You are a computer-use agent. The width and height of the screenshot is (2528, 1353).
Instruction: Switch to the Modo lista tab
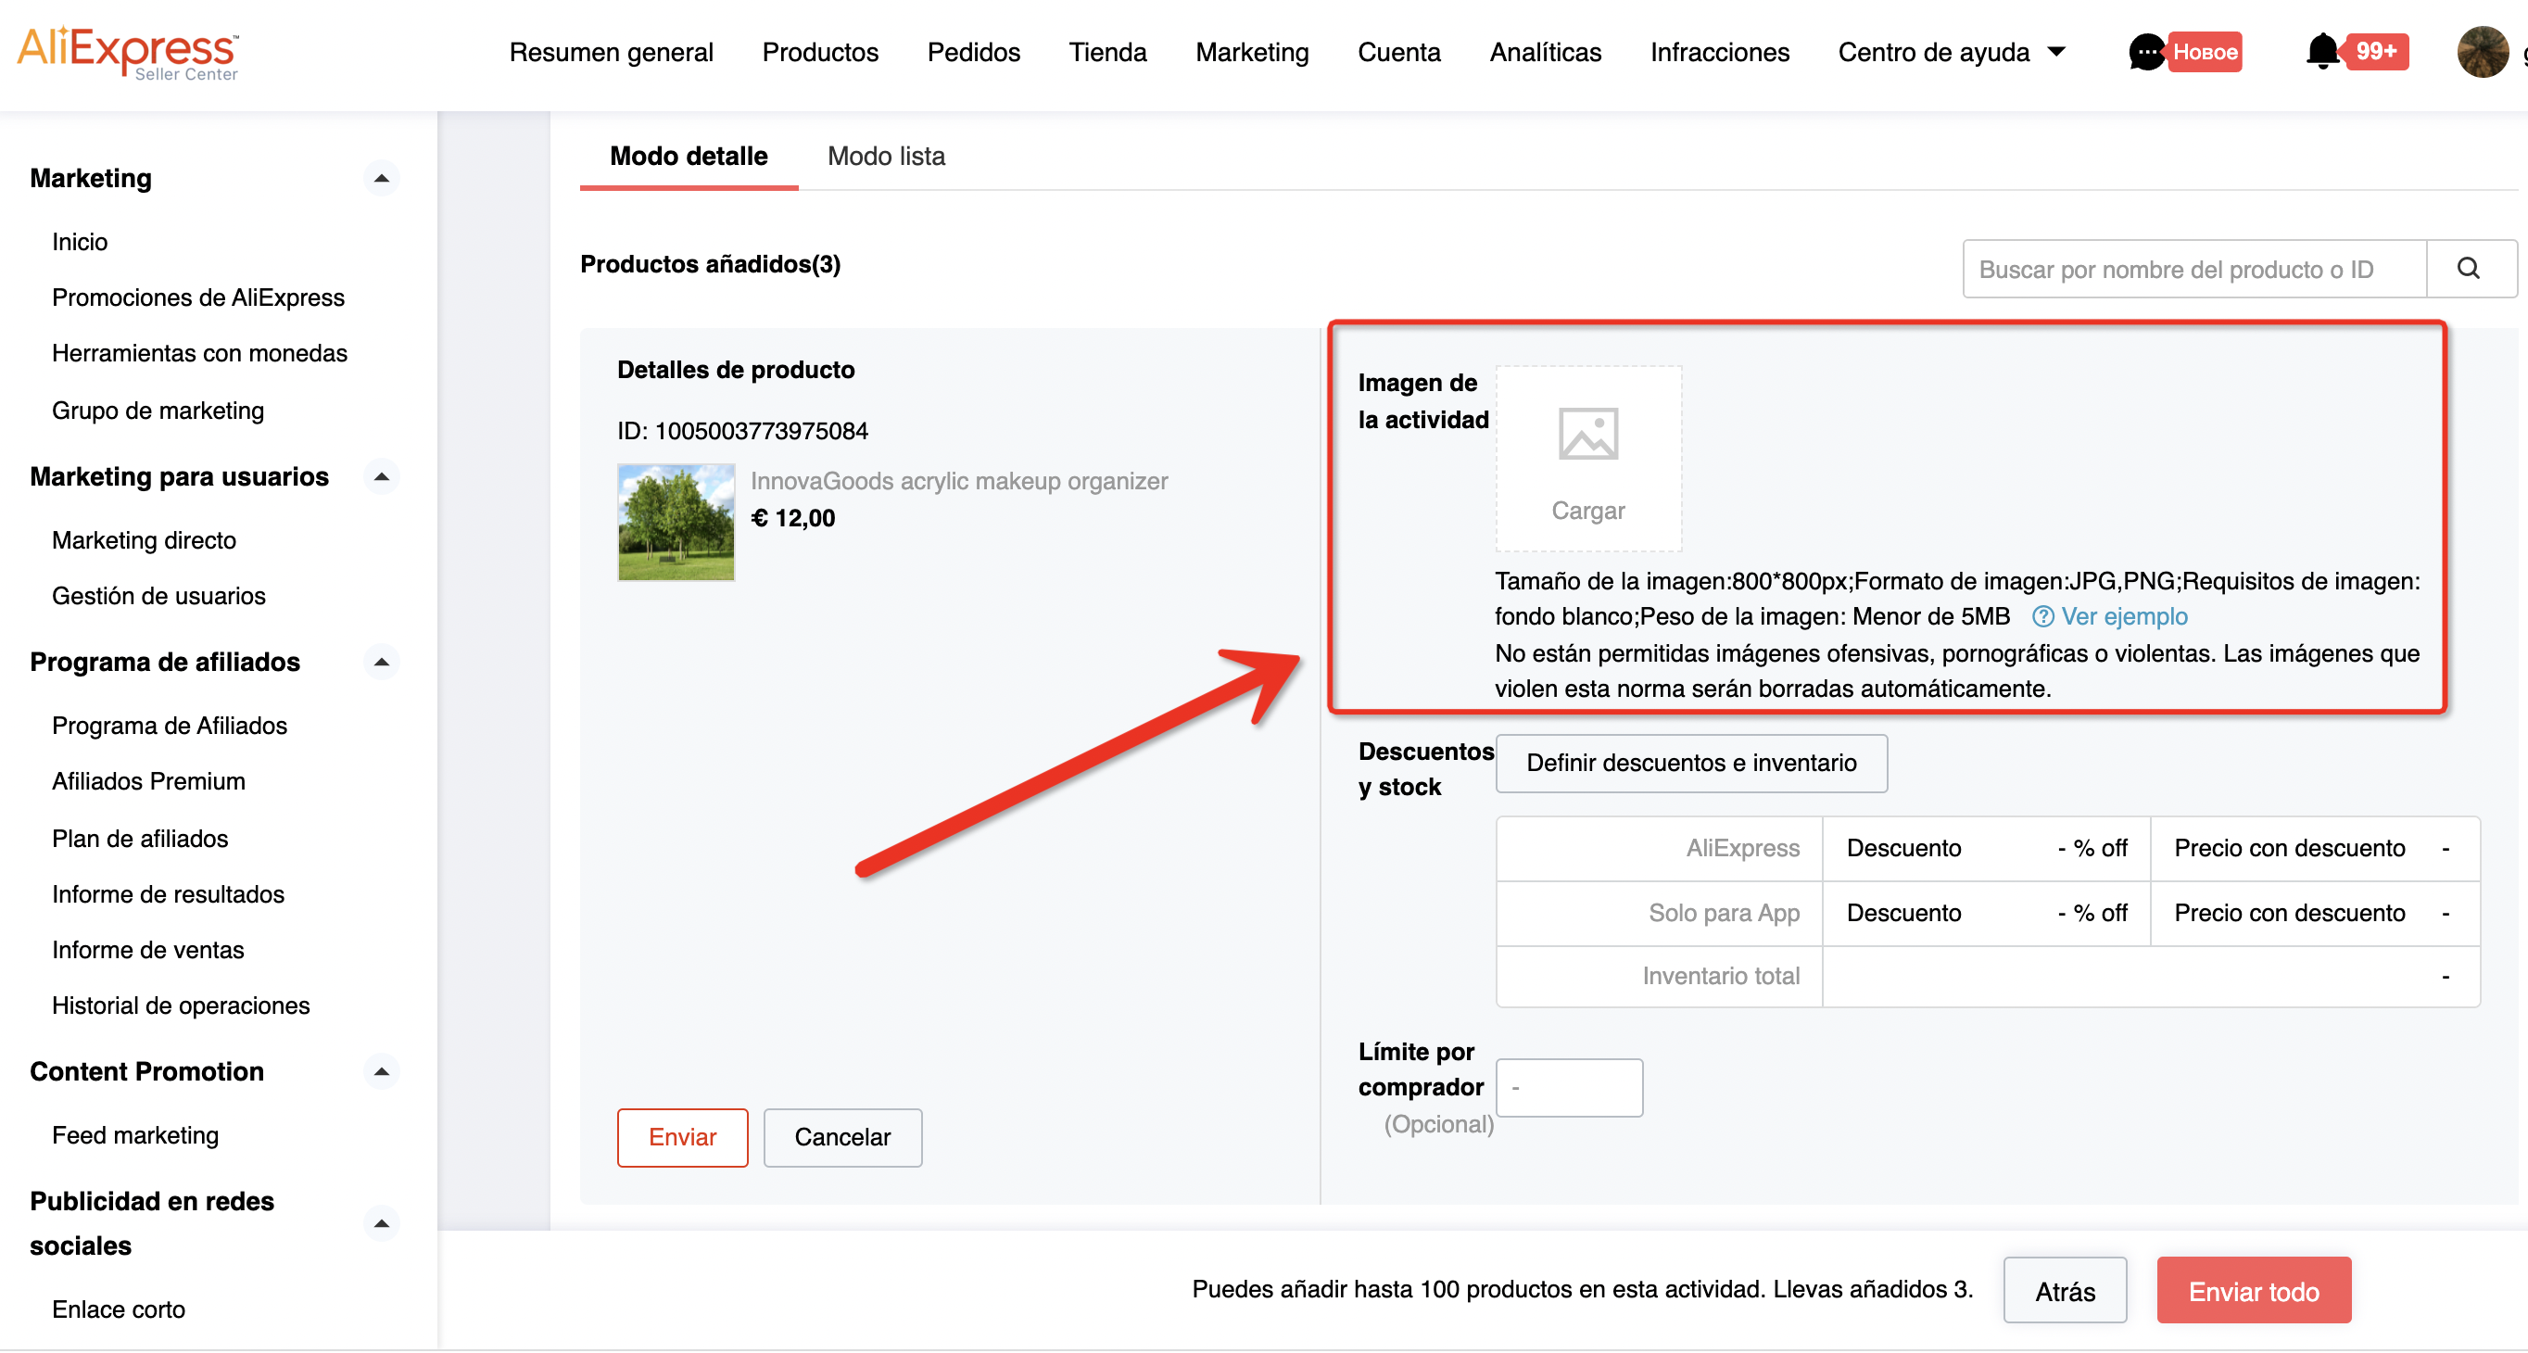point(885,156)
